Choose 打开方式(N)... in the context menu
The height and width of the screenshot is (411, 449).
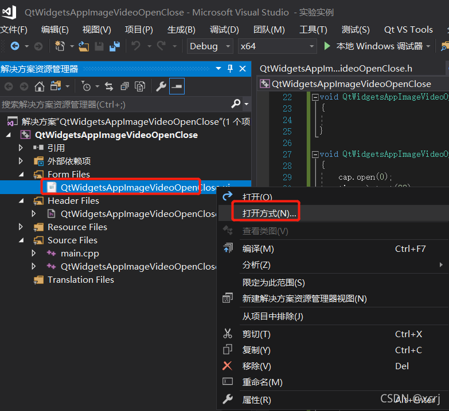point(334,213)
